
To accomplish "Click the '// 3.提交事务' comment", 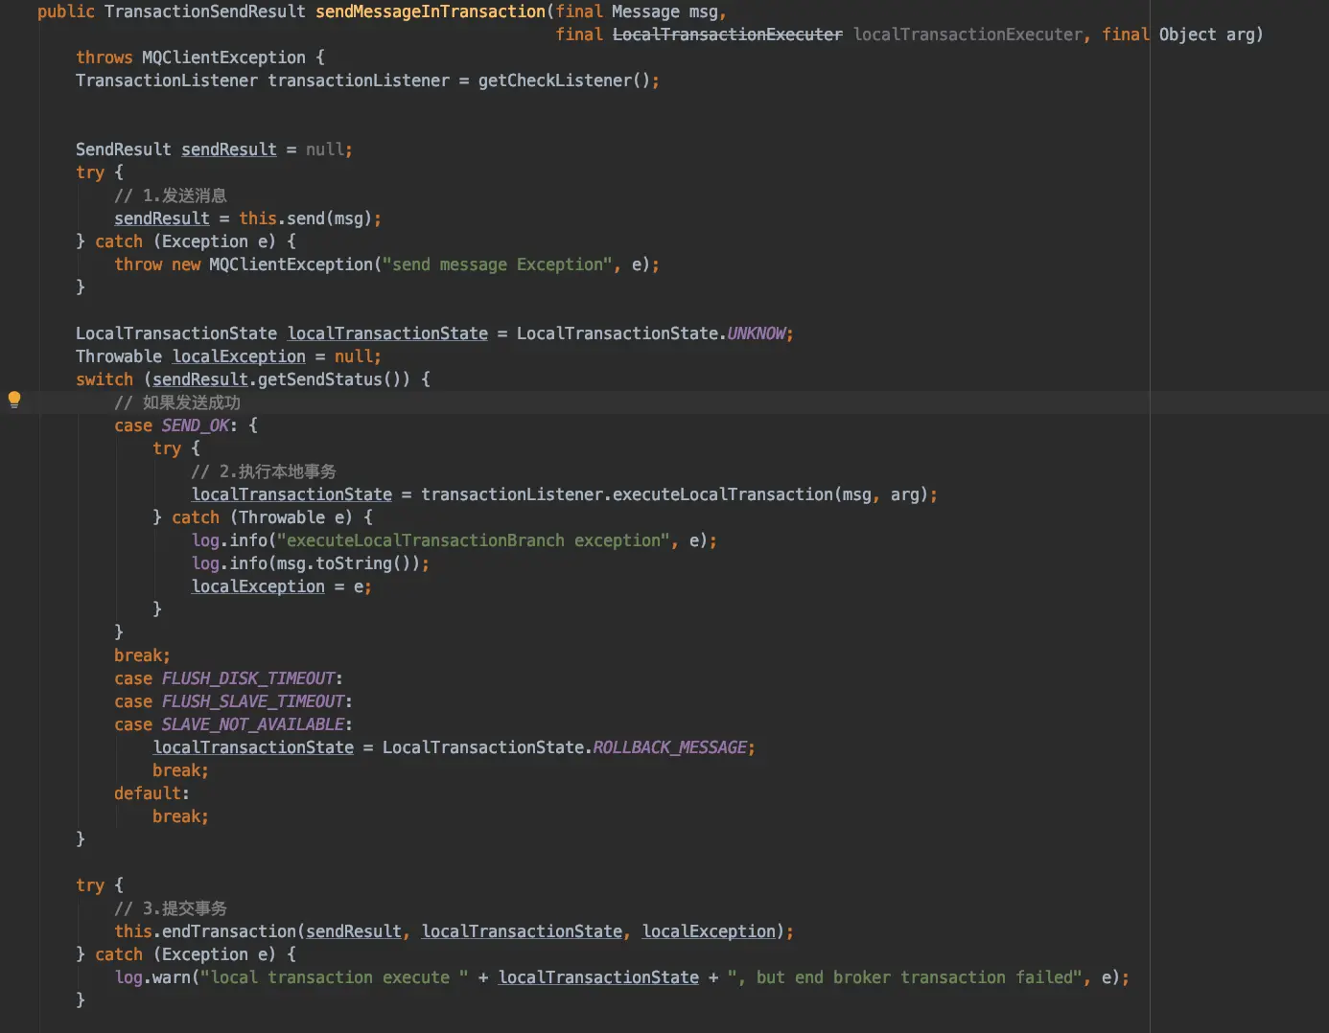I will pyautogui.click(x=171, y=908).
